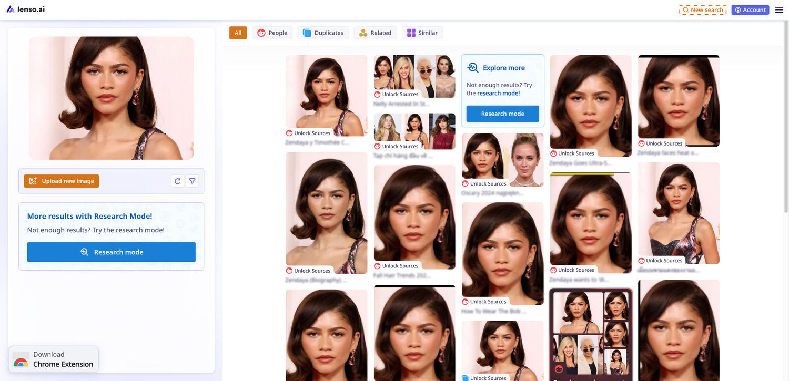The image size is (789, 381).
Task: Open the lenso.ai home logo
Action: tap(25, 9)
